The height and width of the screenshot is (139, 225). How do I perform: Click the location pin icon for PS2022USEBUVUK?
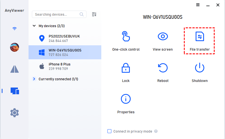click(x=42, y=38)
